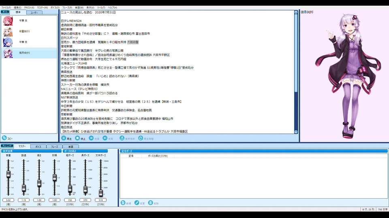Click the 結月ゆかり character illustration

click(348, 75)
